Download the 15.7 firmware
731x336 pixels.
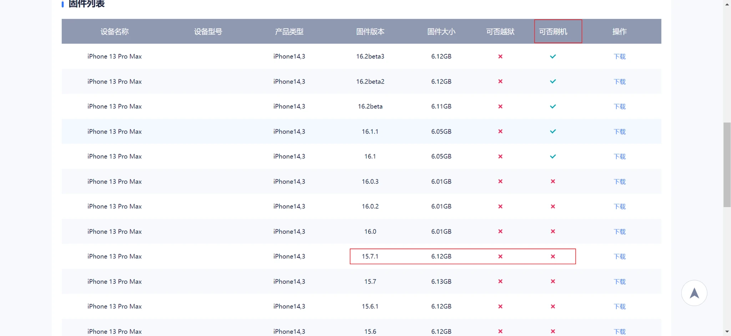[620, 281]
